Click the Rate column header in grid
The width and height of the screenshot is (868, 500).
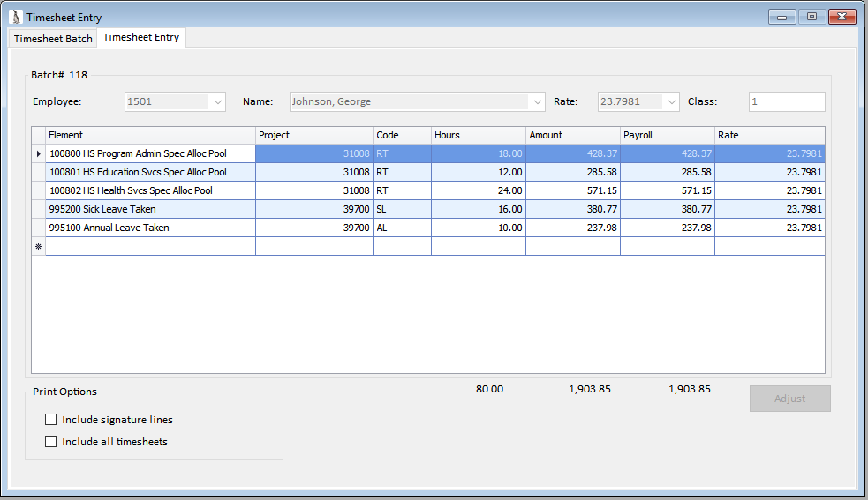pos(769,136)
